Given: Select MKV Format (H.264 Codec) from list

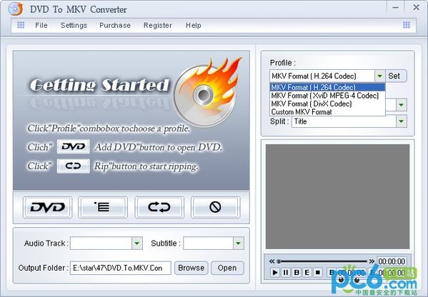Looking at the screenshot, I should pos(327,87).
